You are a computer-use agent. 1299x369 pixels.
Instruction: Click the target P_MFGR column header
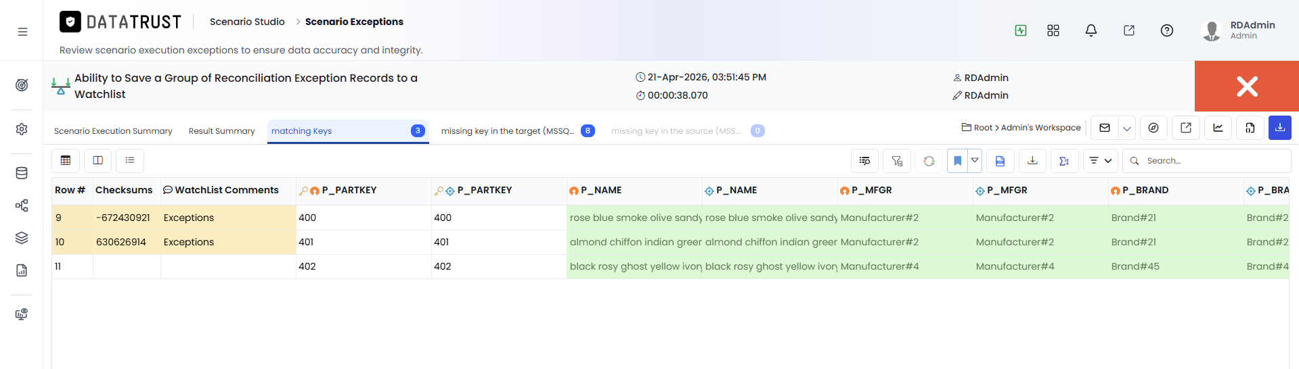point(1040,191)
